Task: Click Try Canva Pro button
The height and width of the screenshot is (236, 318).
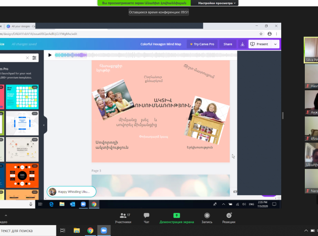Action: [x=202, y=44]
